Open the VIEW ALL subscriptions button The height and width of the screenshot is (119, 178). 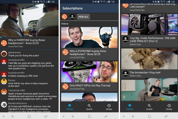click(83, 17)
